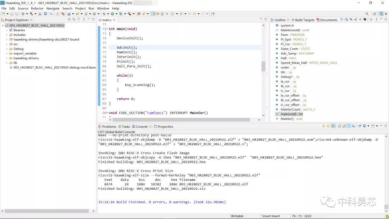Click the Project Explorer filter funnel icon

(x=79, y=19)
